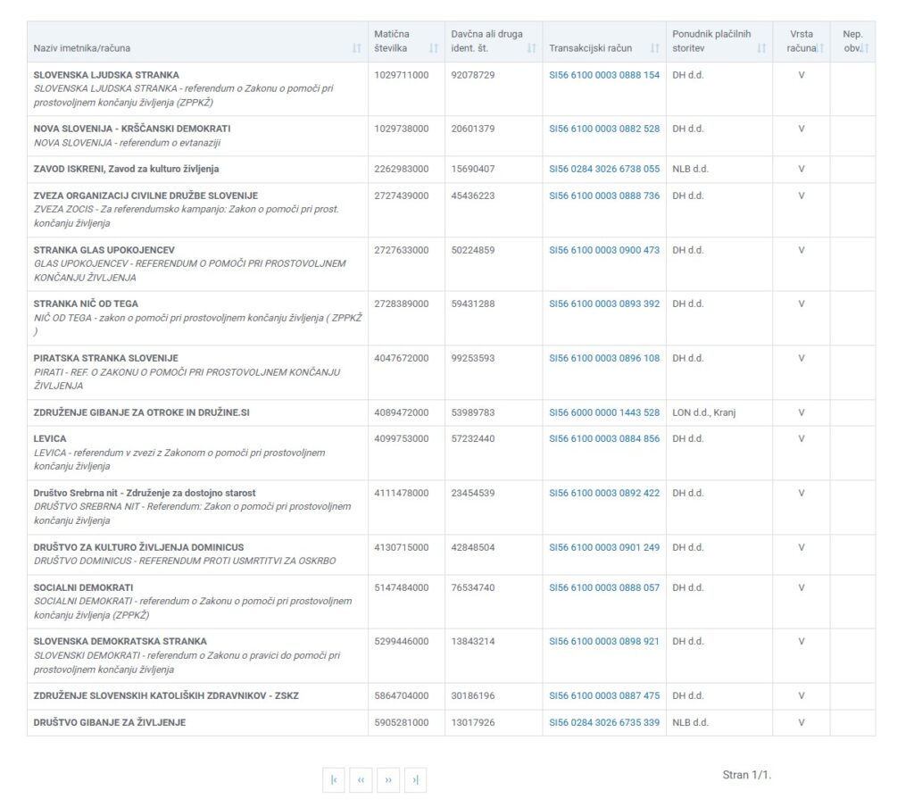Sort the Nep. obv. column

pos(864,48)
